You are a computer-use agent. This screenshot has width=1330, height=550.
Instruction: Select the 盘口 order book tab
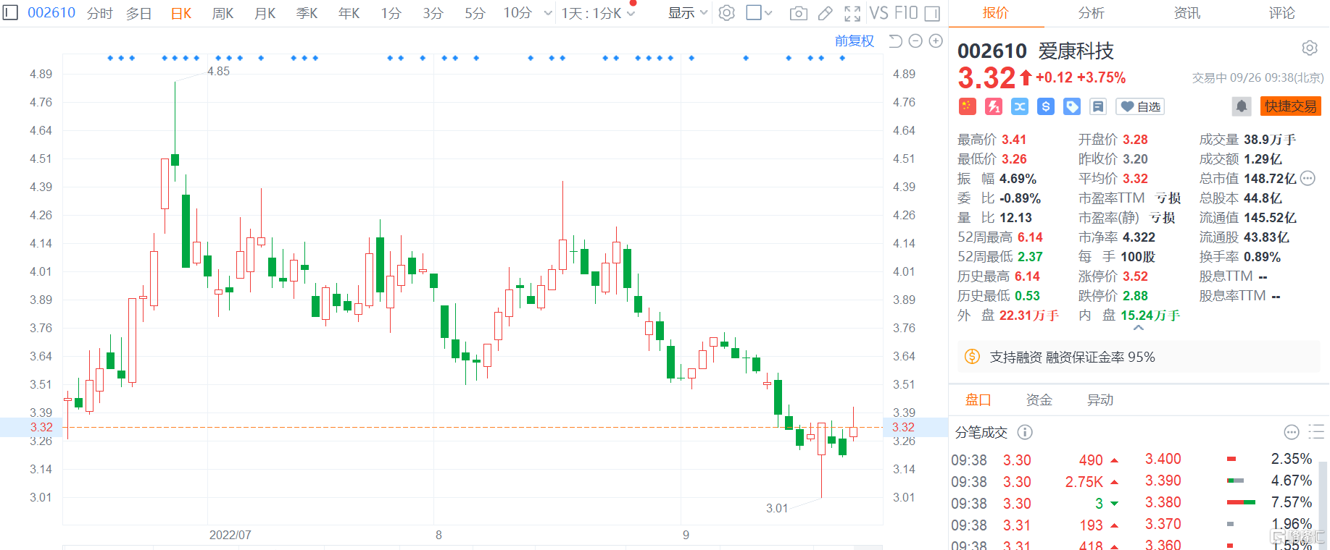pyautogui.click(x=978, y=399)
